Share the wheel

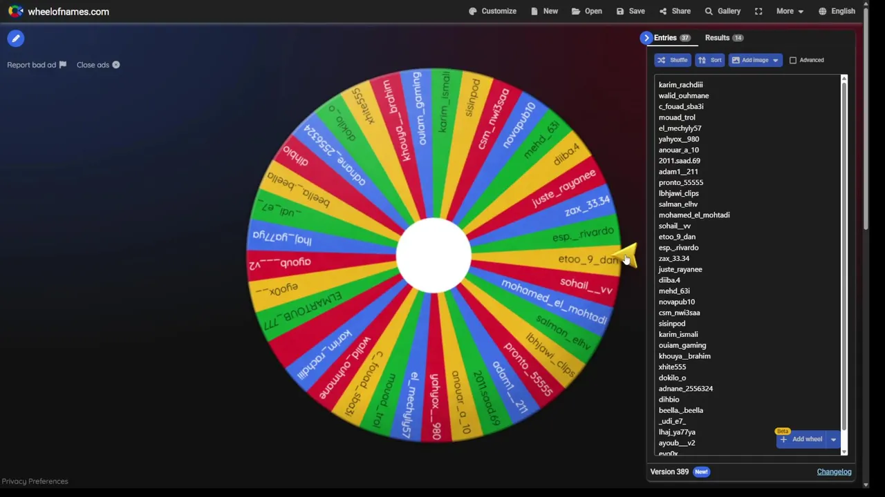pos(675,11)
